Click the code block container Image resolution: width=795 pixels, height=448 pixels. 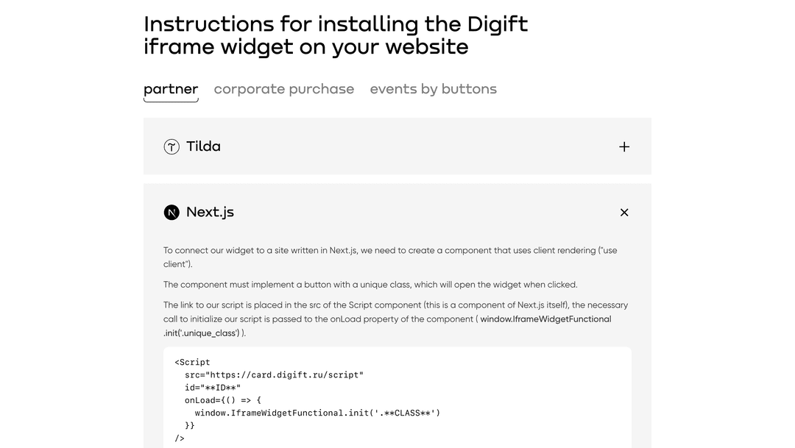click(x=397, y=401)
